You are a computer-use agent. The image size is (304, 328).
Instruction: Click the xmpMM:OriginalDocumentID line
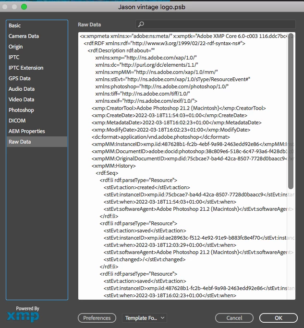pos(193,158)
